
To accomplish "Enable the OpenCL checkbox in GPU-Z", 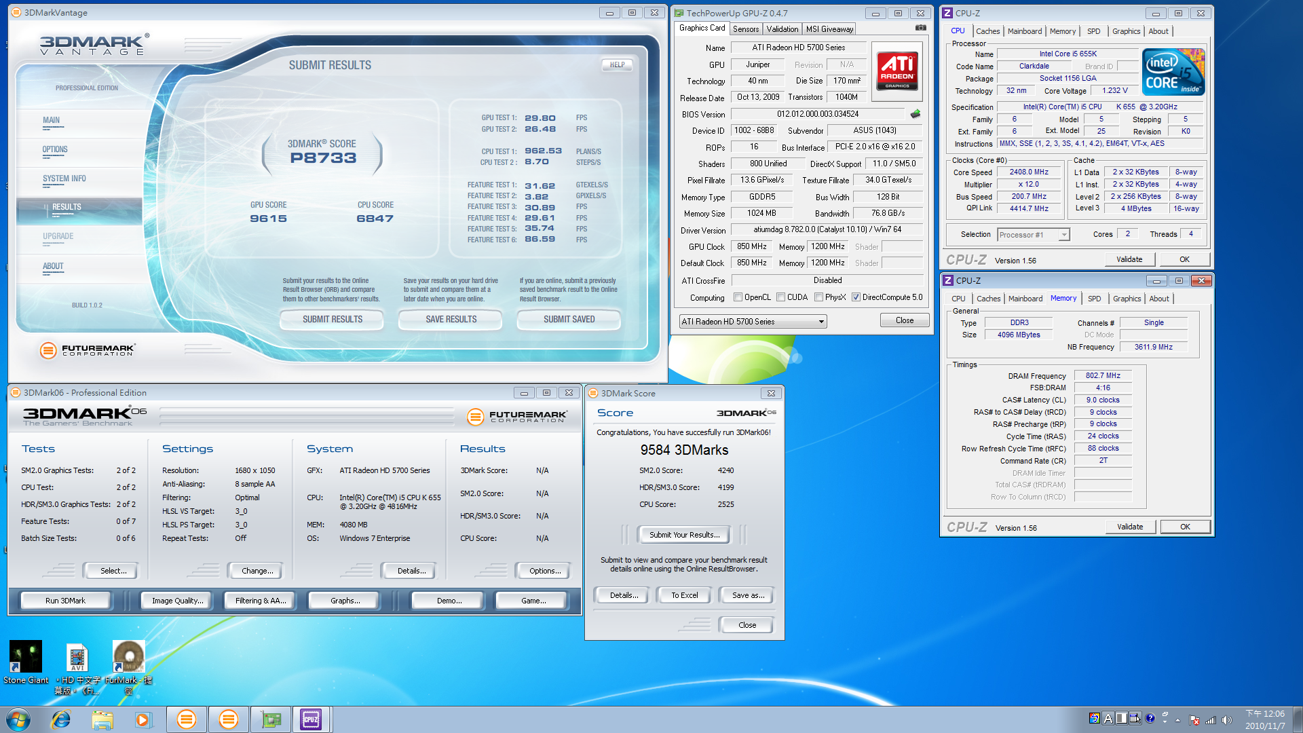I will click(738, 297).
